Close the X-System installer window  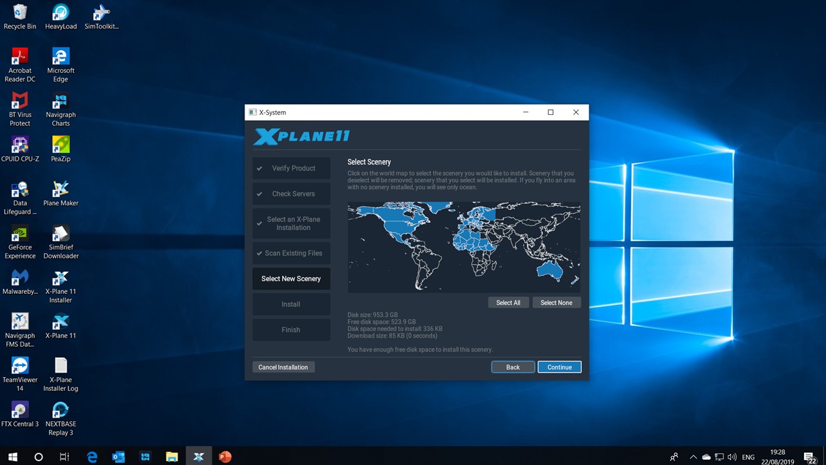pyautogui.click(x=576, y=112)
